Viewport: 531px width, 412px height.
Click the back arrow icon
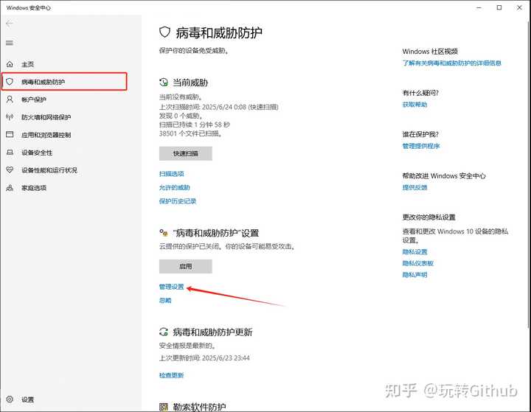(x=9, y=24)
